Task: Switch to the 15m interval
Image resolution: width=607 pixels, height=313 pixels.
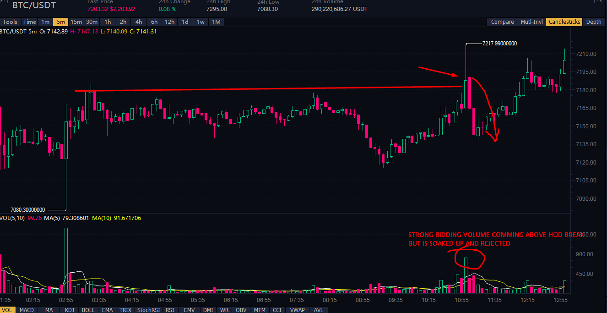Action: pyautogui.click(x=76, y=22)
